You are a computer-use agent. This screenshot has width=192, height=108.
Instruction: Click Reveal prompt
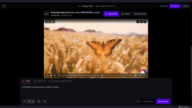click(x=140, y=14)
